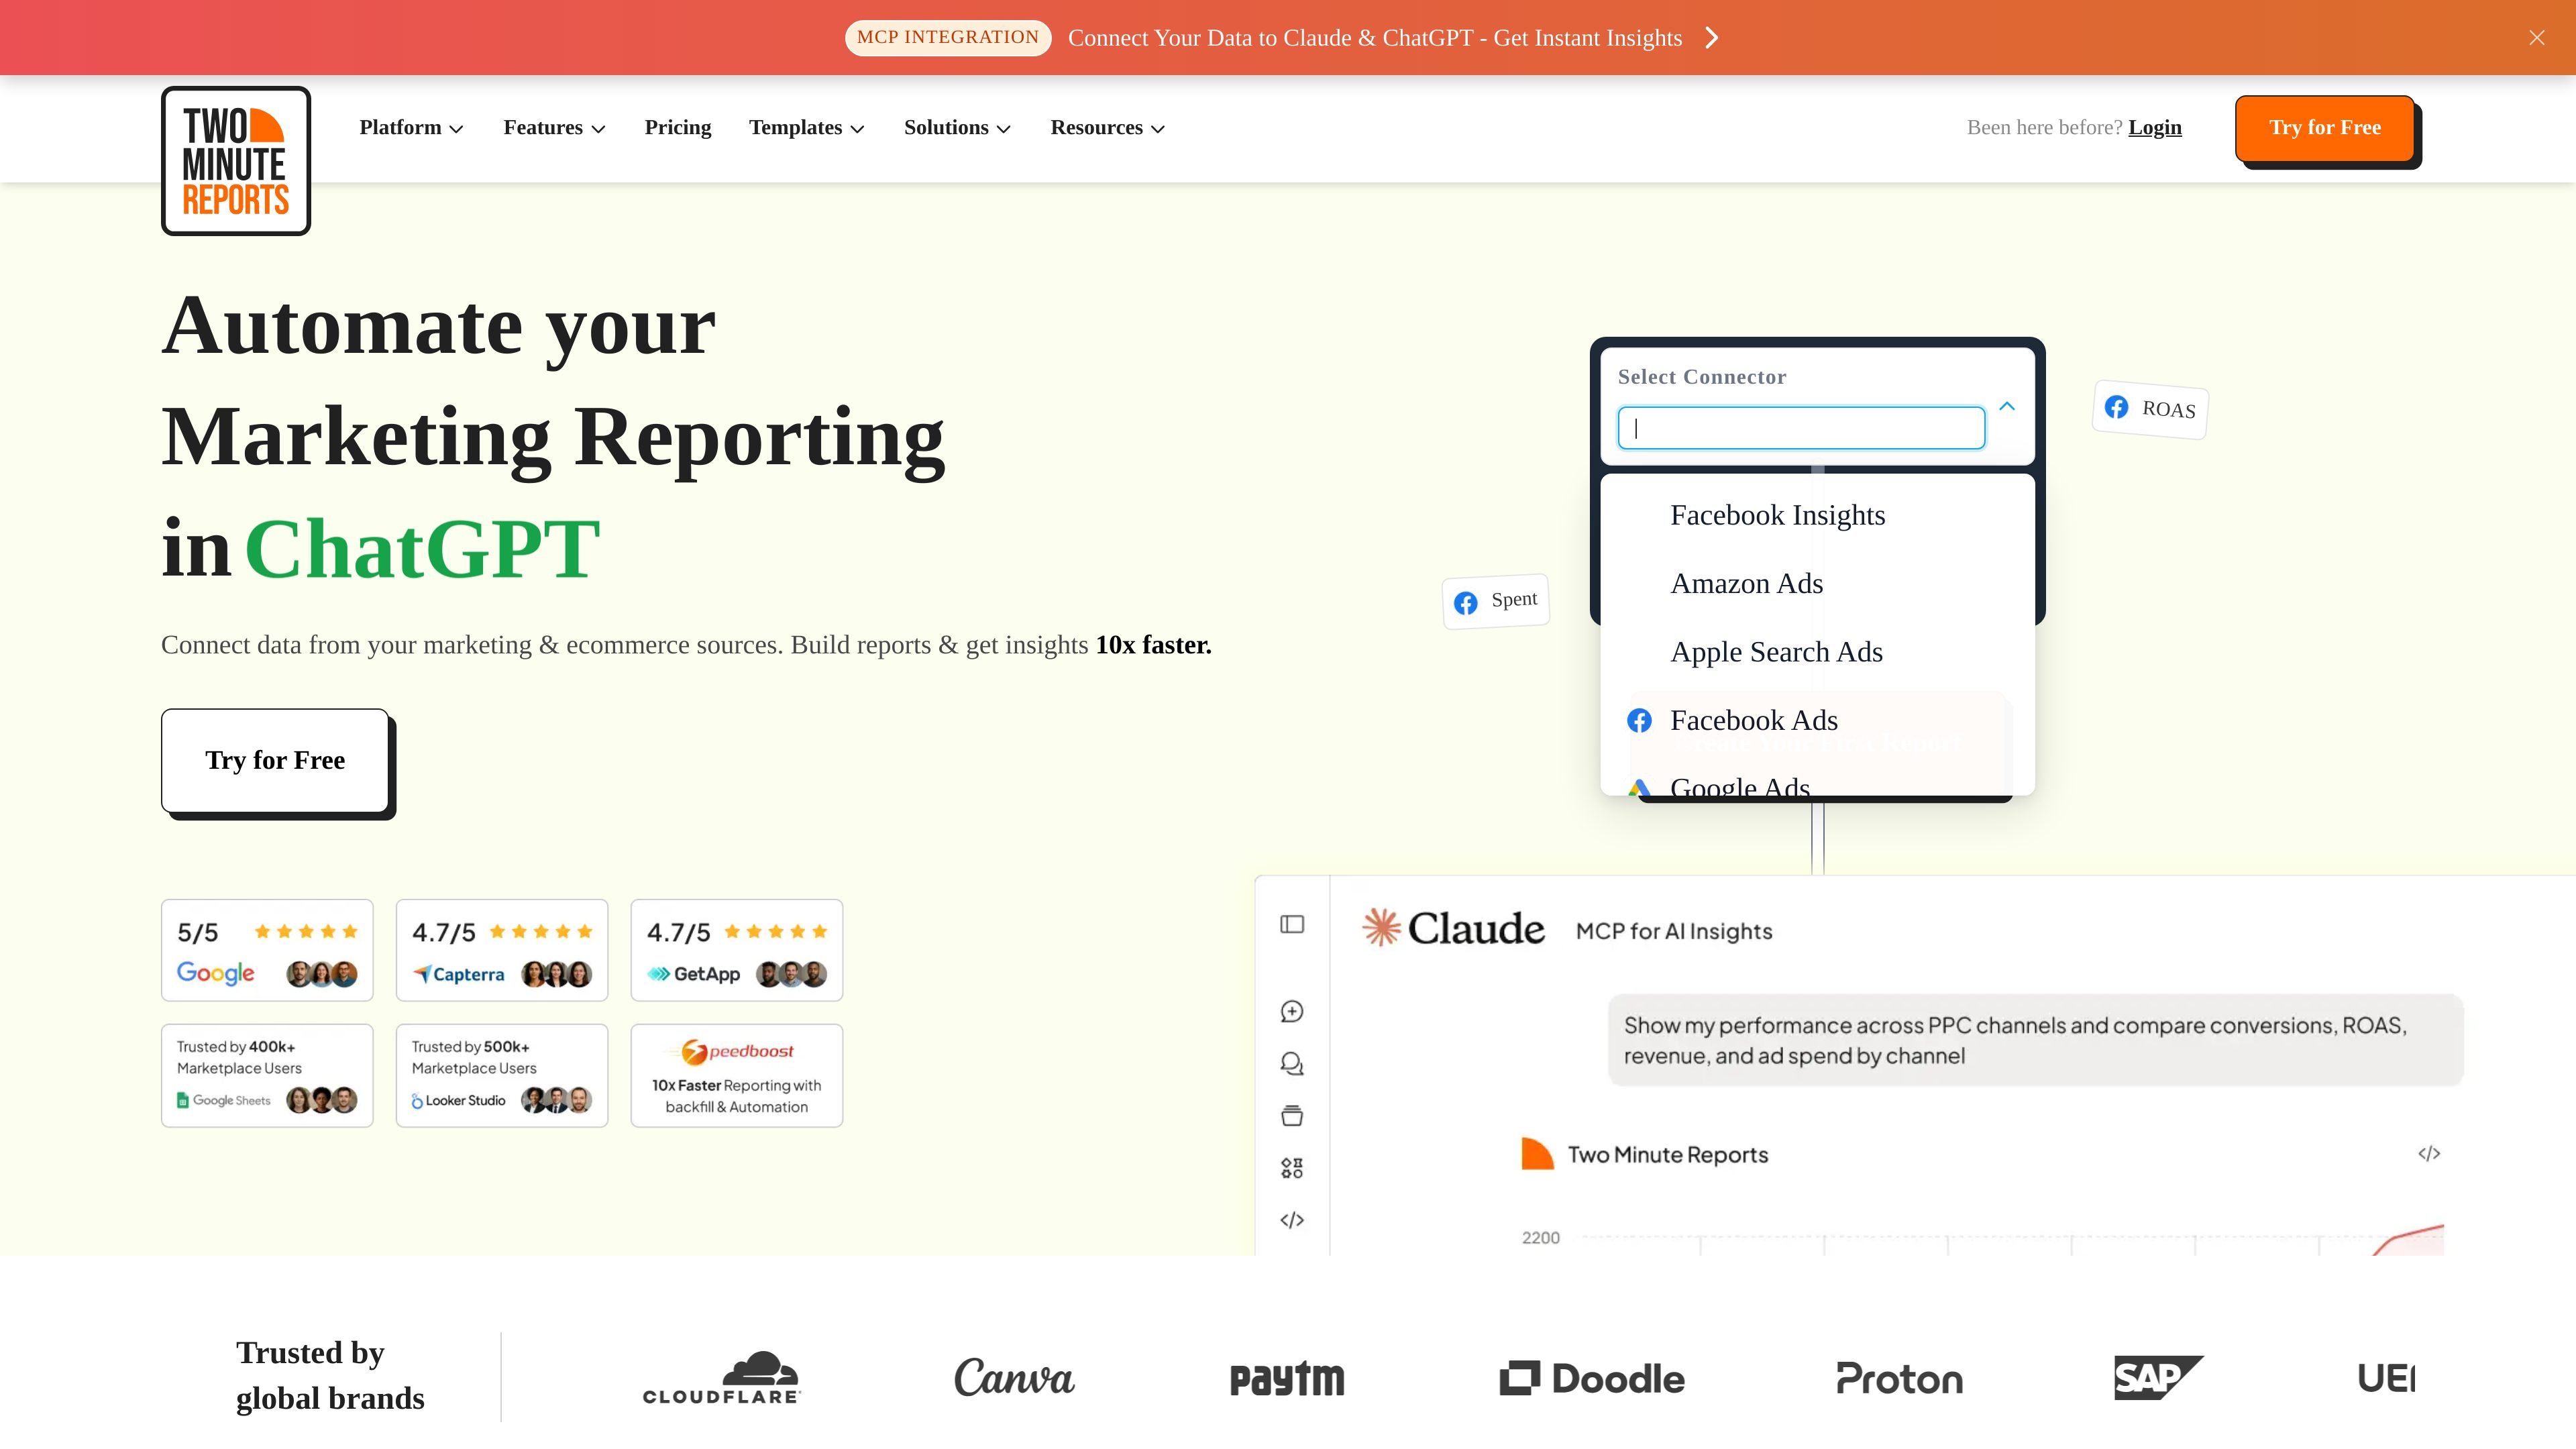
Task: Click the SAP brand logo
Action: (x=2158, y=1378)
